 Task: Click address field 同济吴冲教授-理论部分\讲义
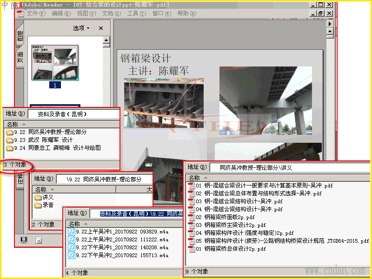point(290,168)
